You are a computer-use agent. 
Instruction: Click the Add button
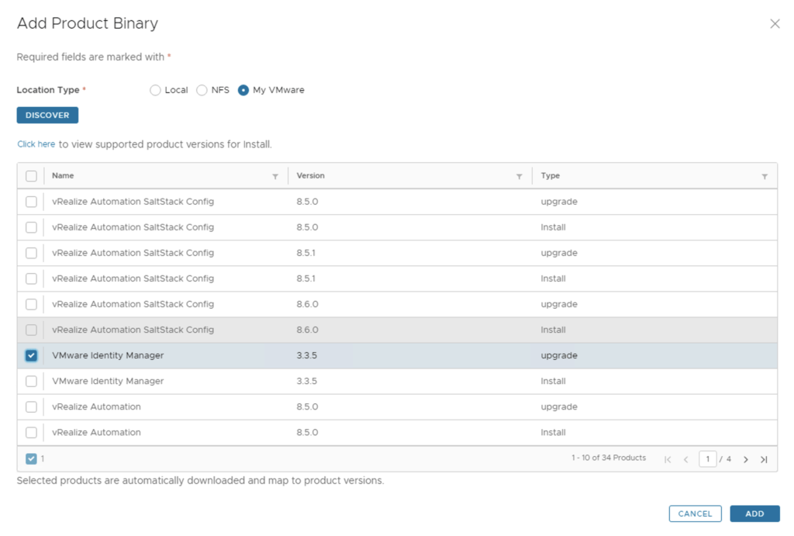tap(754, 514)
